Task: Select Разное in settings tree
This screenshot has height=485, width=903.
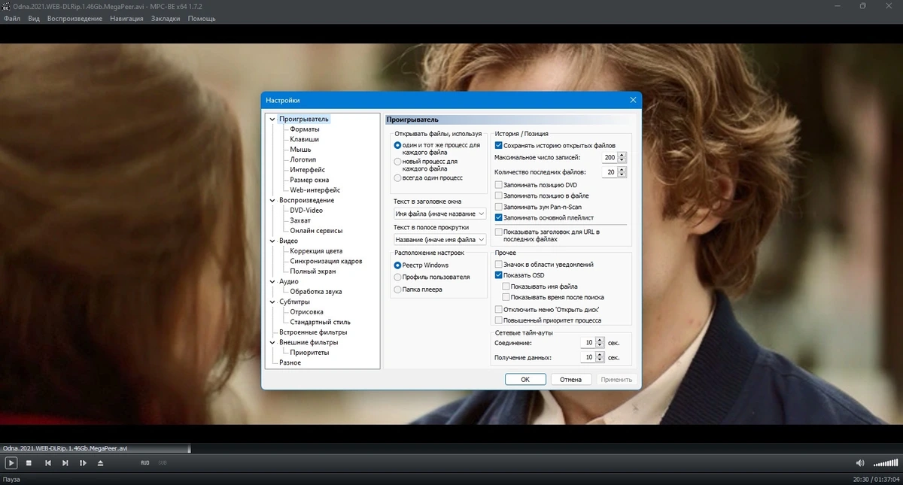Action: click(290, 362)
